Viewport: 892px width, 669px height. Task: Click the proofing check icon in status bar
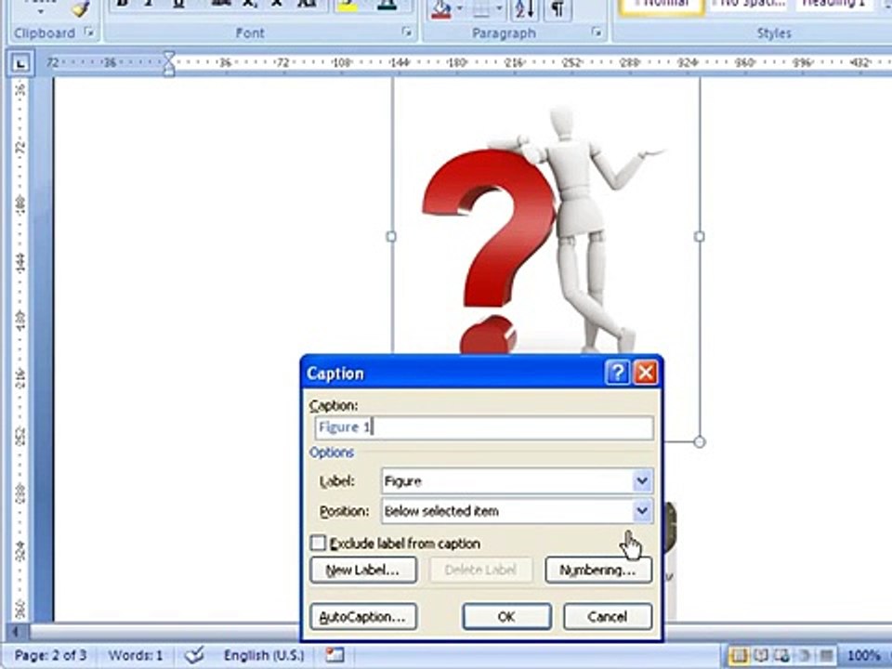[194, 655]
